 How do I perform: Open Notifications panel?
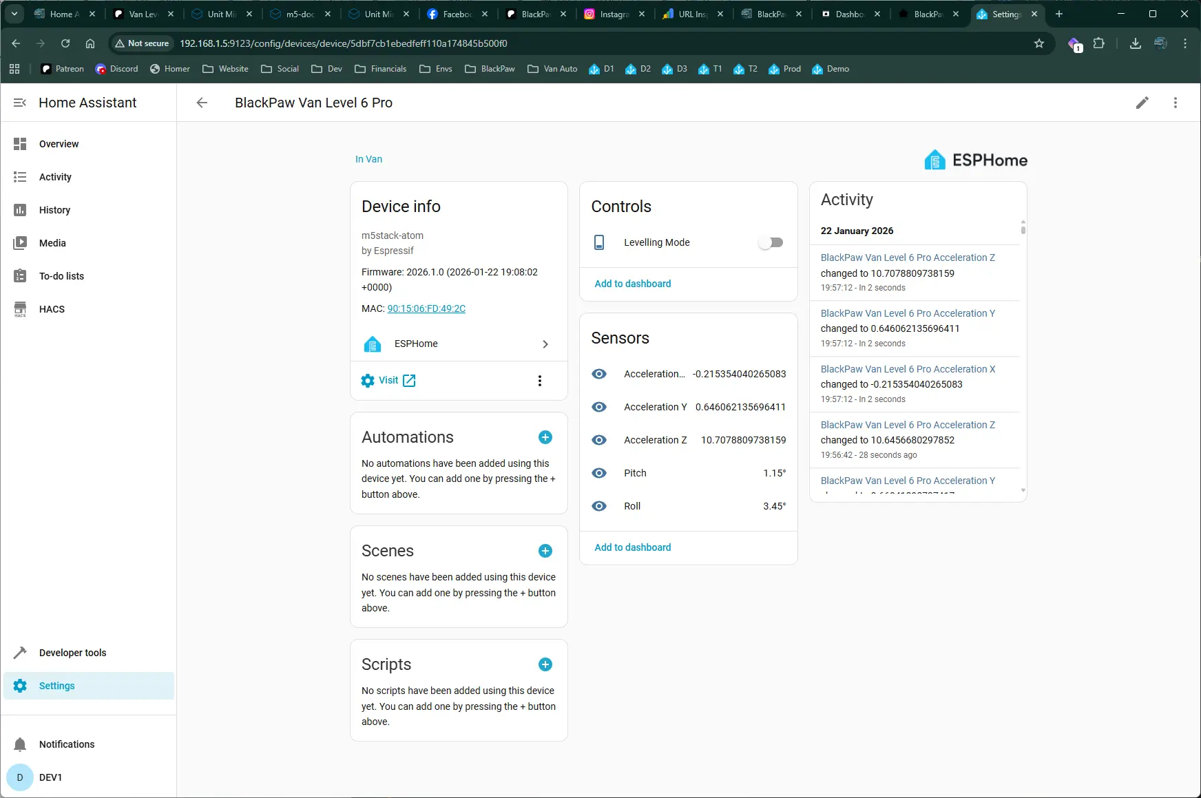pyautogui.click(x=89, y=744)
